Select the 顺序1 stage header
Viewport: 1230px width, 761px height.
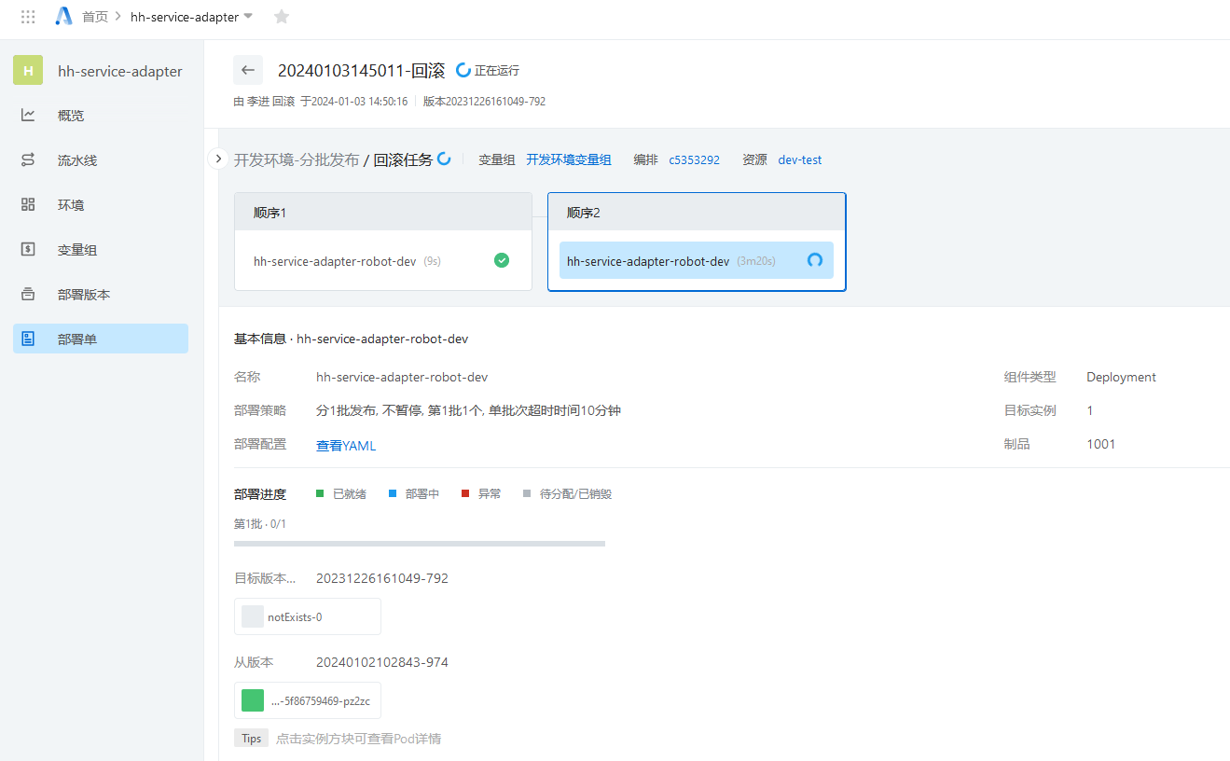pyautogui.click(x=383, y=212)
